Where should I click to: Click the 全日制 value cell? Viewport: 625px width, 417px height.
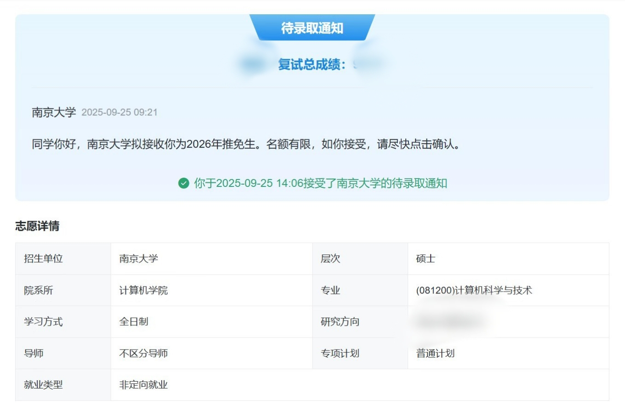(x=211, y=322)
